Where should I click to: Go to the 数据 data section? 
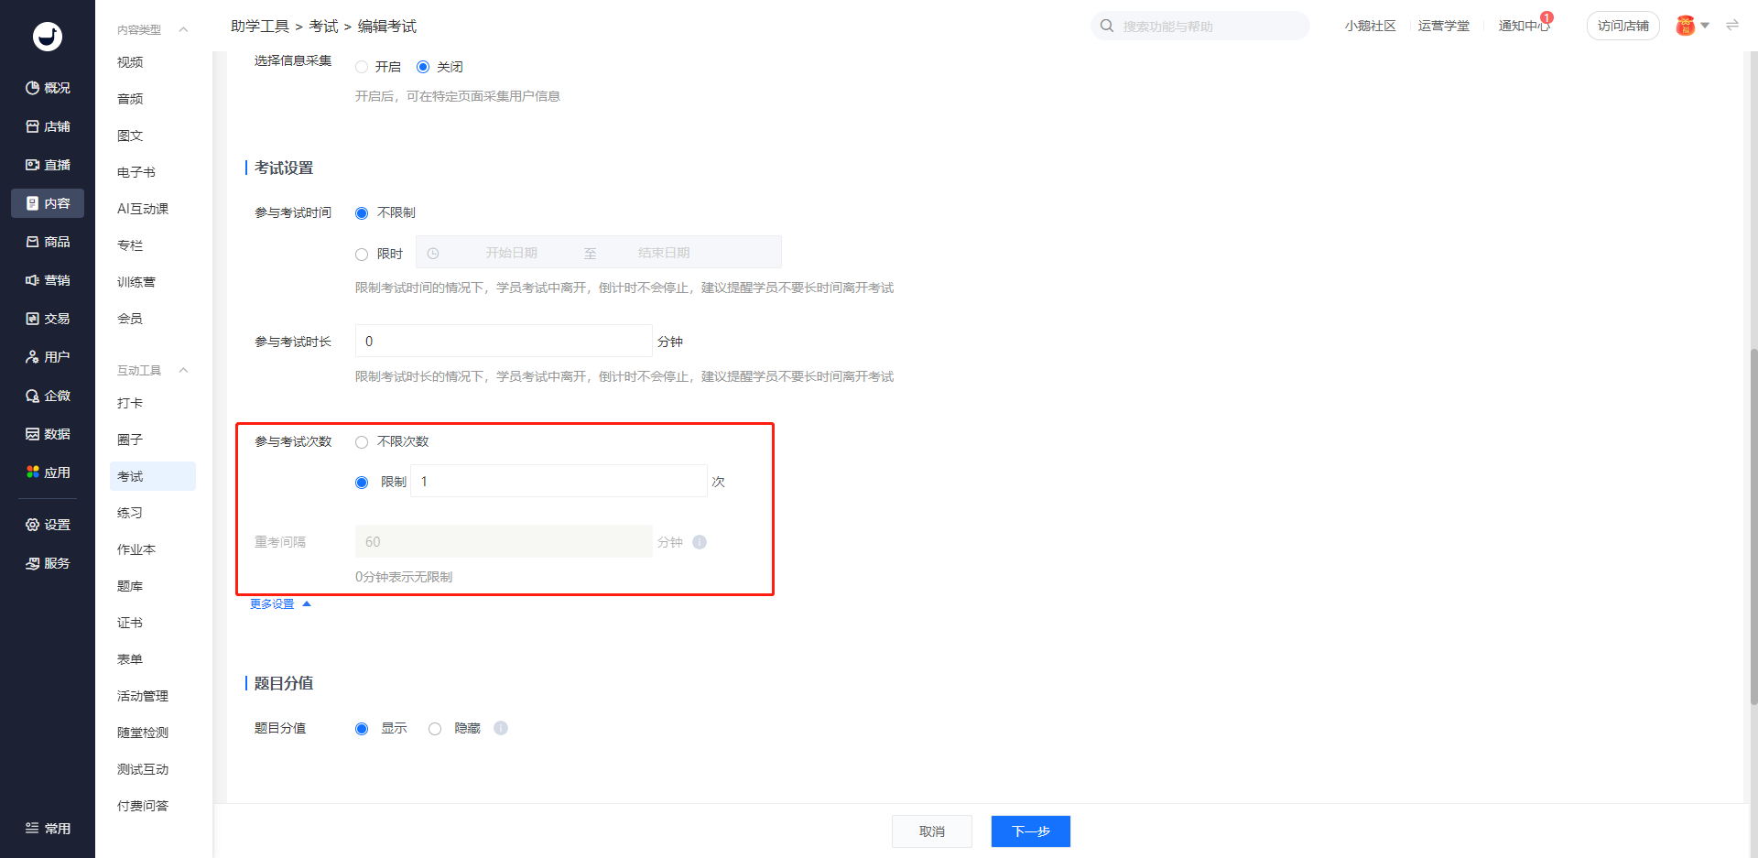pos(48,434)
